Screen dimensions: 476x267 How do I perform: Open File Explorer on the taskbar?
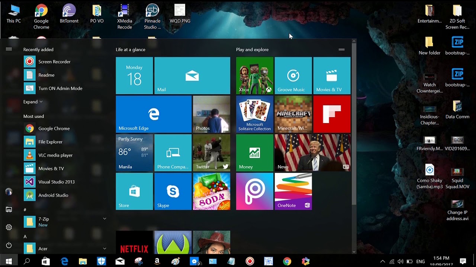[x=83, y=261]
